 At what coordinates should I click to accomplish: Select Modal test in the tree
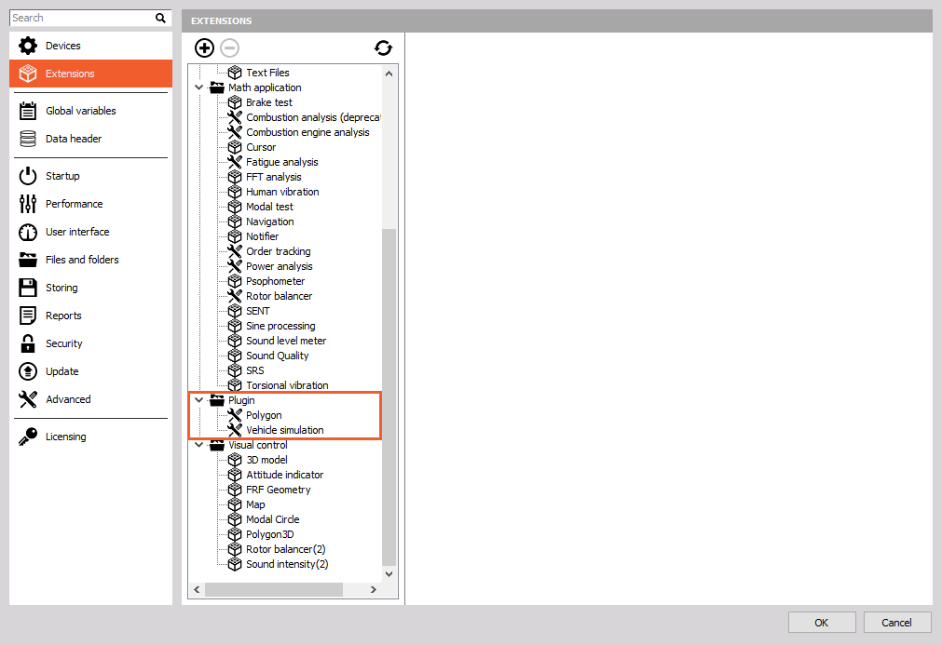point(269,207)
